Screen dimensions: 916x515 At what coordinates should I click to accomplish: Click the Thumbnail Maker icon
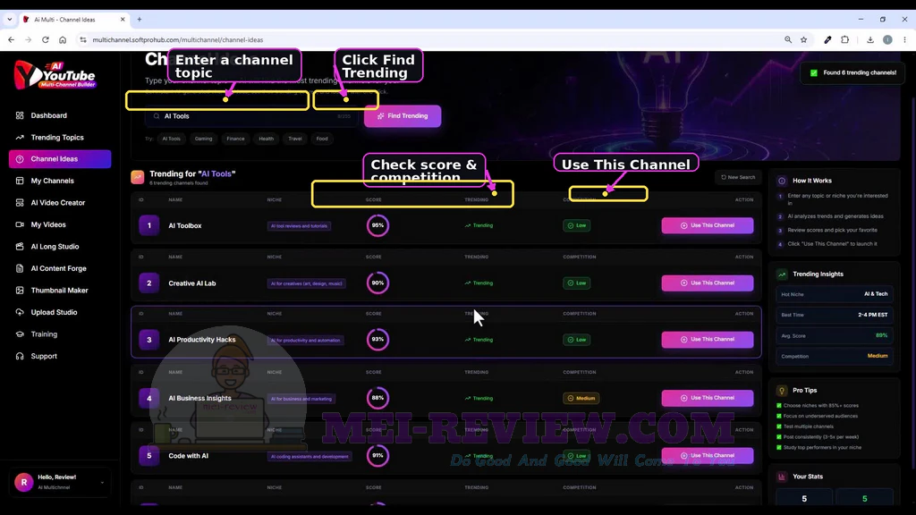pos(20,291)
